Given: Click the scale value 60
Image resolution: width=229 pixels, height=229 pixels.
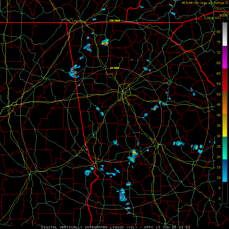Looking at the screenshot, I should pyautogui.click(x=219, y=74).
